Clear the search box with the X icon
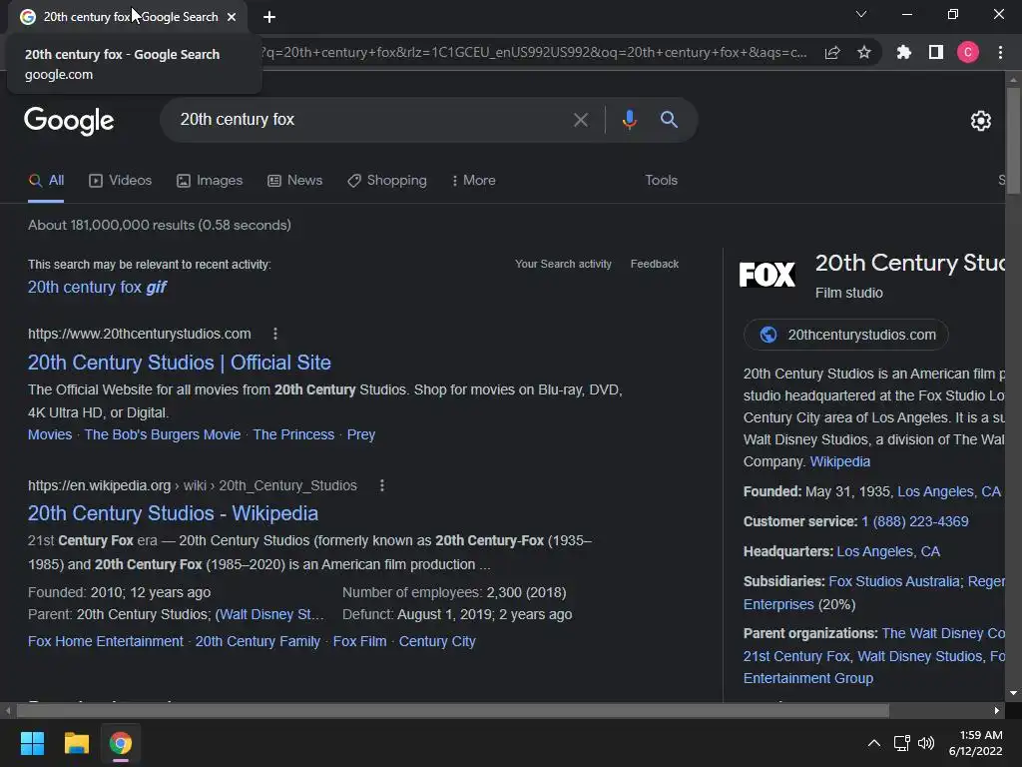 click(580, 120)
